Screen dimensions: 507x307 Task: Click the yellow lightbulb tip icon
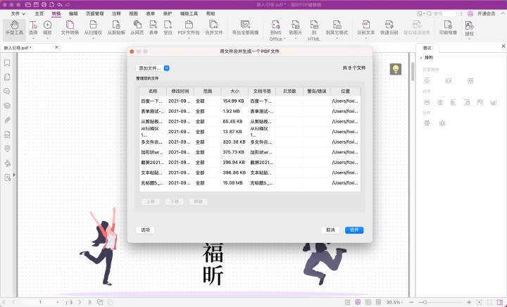(x=396, y=69)
